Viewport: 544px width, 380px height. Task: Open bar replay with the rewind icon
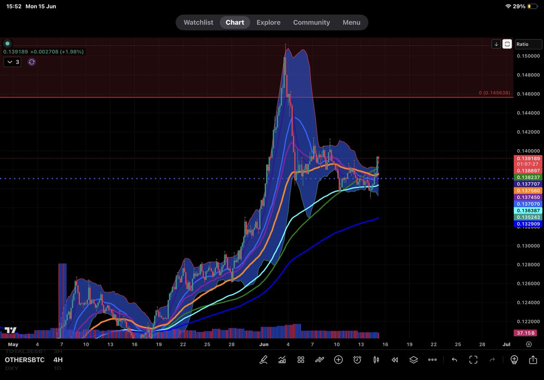[395, 360]
